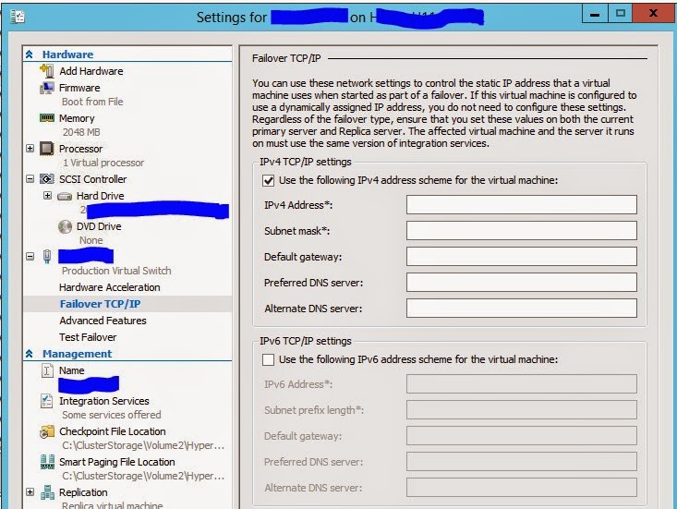
Task: Click the IPv4 Subnet mask field
Action: click(522, 231)
